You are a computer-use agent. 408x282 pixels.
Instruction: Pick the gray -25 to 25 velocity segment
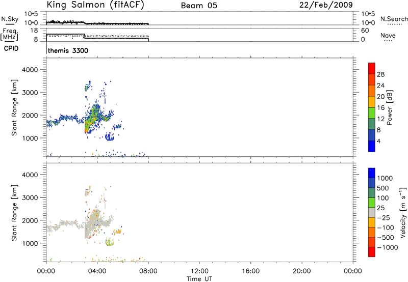pos(372,212)
